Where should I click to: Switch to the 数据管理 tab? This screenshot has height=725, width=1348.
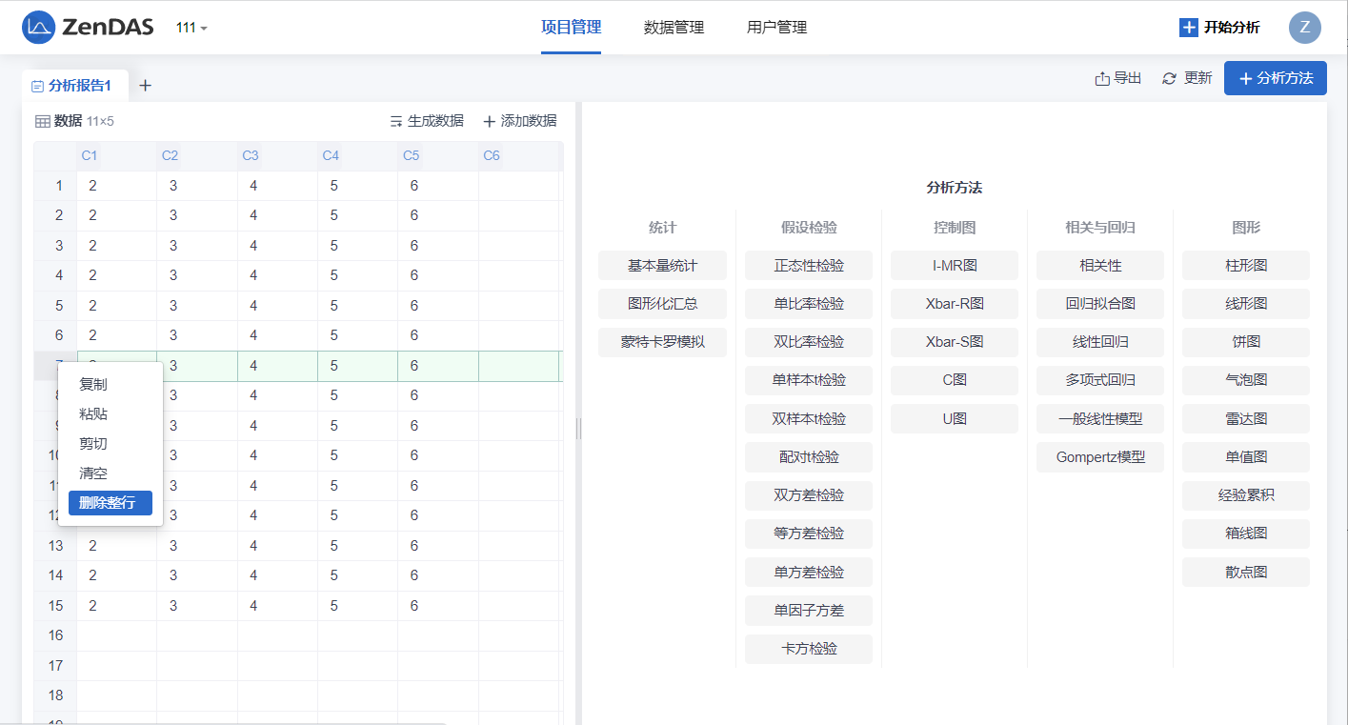(x=674, y=28)
